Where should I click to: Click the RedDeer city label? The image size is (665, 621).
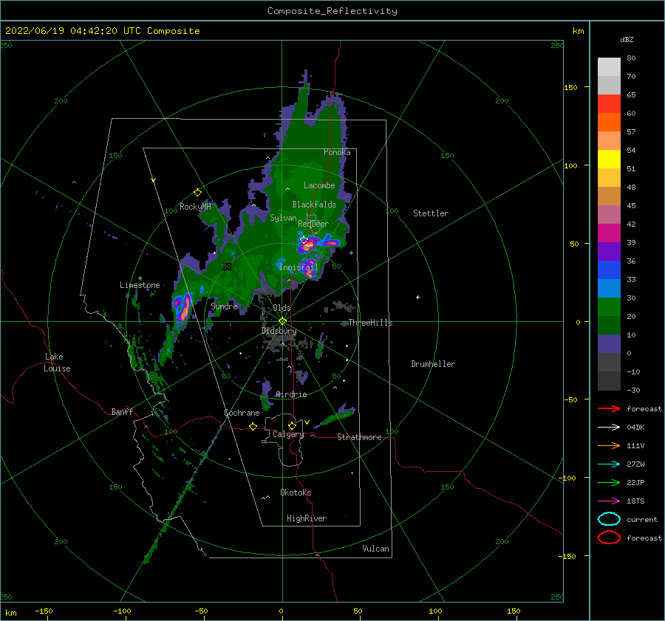pos(313,224)
